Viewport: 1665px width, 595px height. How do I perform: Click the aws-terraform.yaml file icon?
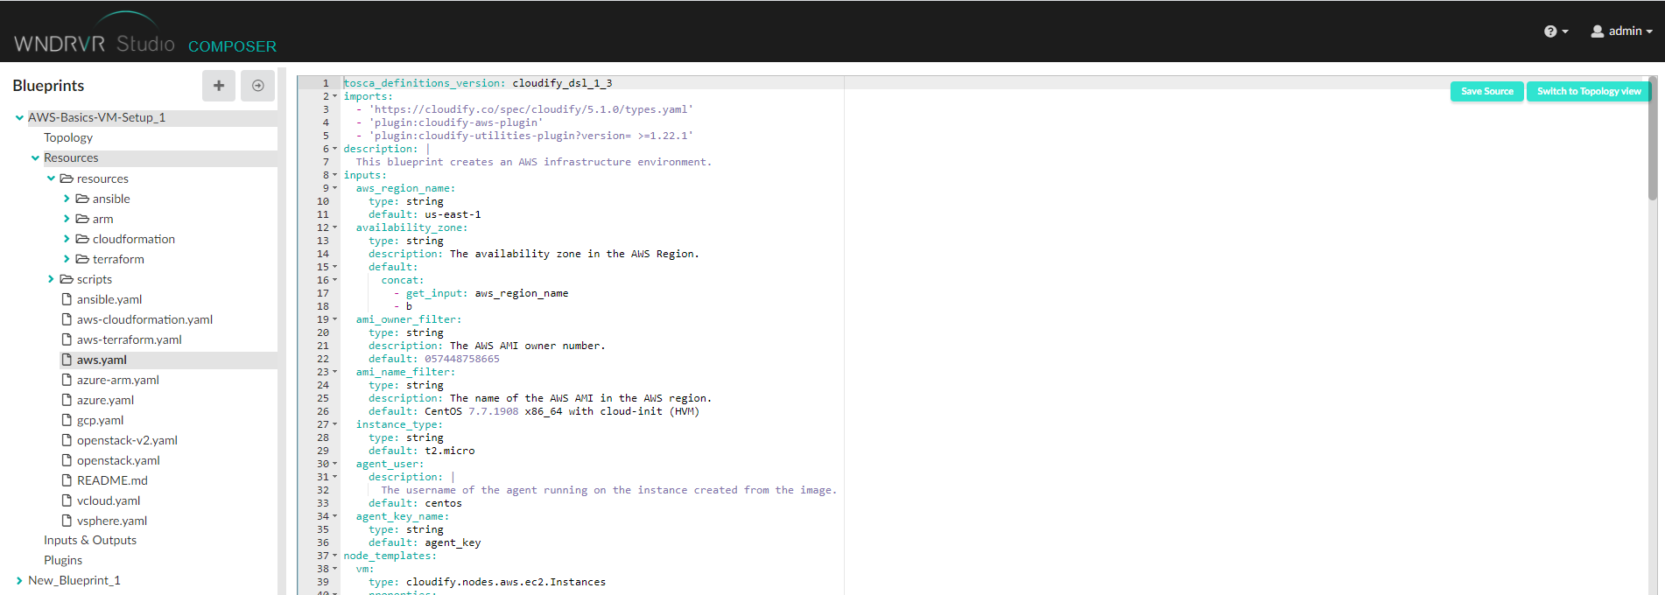(67, 339)
